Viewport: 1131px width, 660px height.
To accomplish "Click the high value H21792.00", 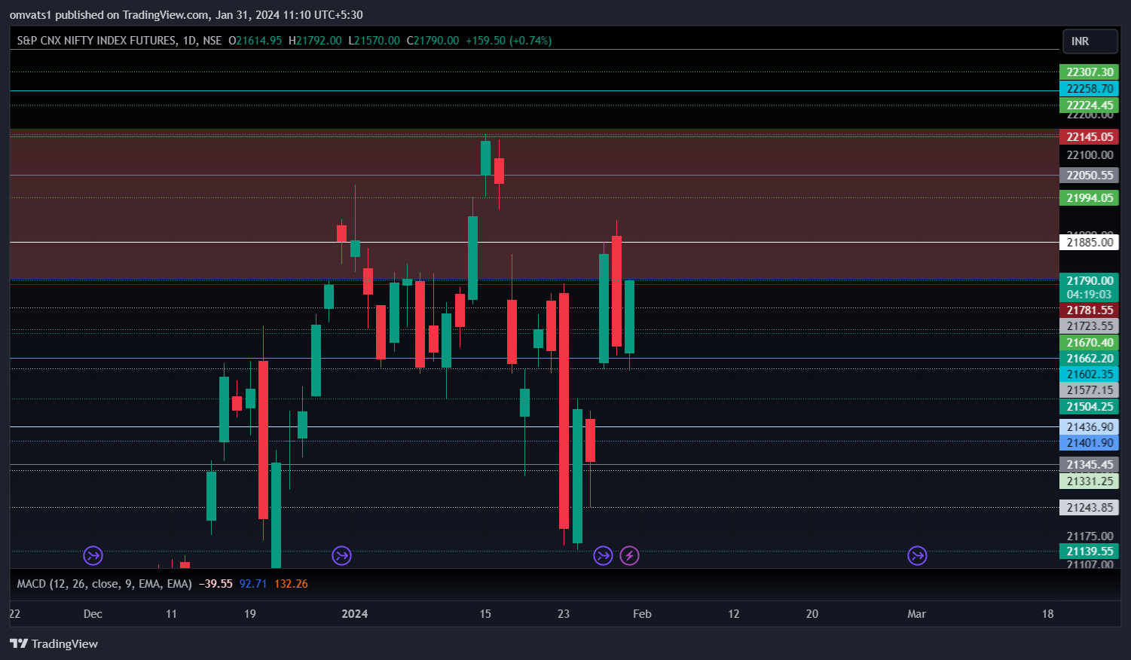I will pos(315,41).
